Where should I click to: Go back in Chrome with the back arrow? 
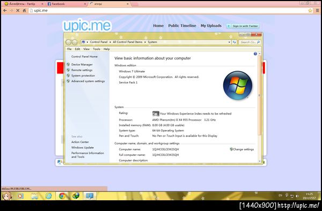[5, 11]
